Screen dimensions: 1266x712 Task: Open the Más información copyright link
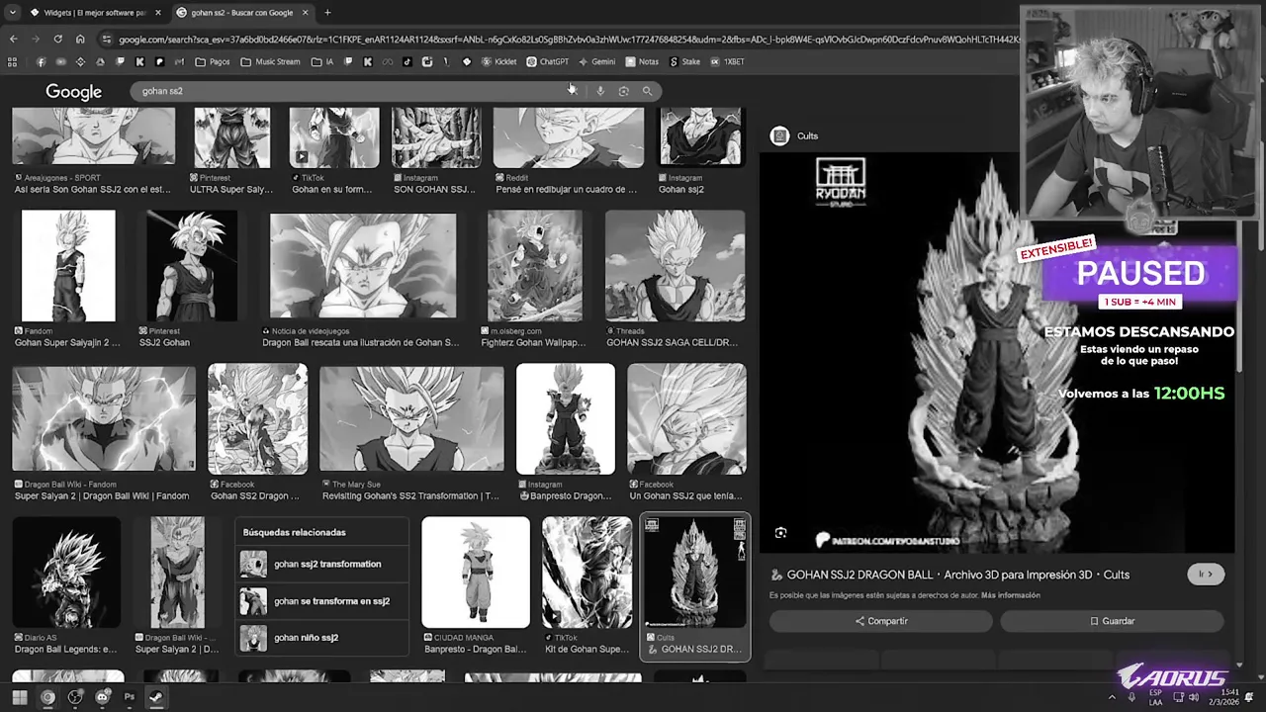point(1012,595)
